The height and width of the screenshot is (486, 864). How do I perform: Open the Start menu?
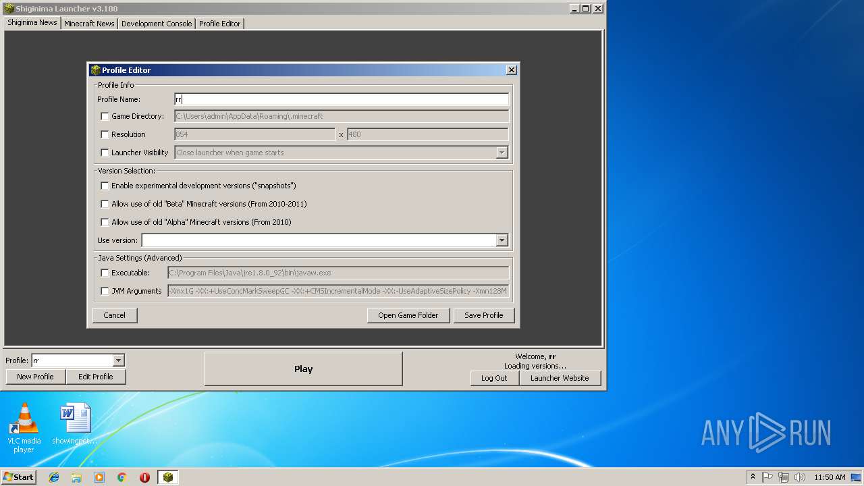(18, 477)
